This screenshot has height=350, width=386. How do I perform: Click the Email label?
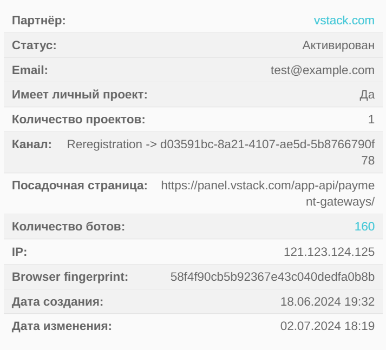click(x=30, y=70)
